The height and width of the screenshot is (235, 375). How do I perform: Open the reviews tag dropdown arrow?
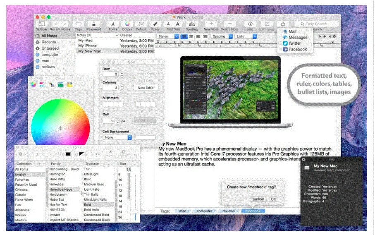pos(237,211)
